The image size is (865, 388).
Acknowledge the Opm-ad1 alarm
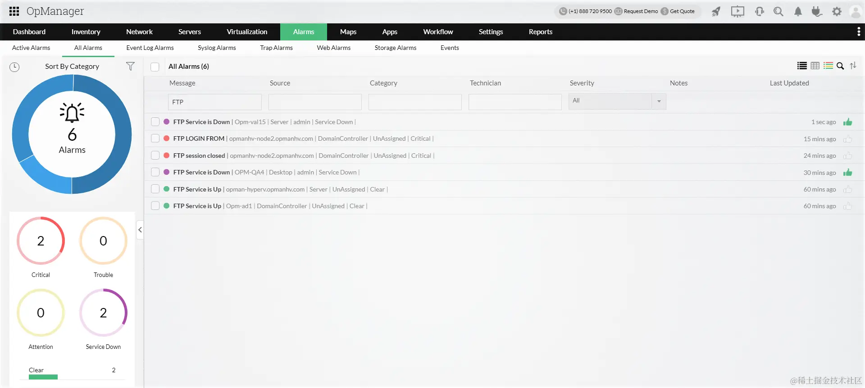[x=847, y=206]
